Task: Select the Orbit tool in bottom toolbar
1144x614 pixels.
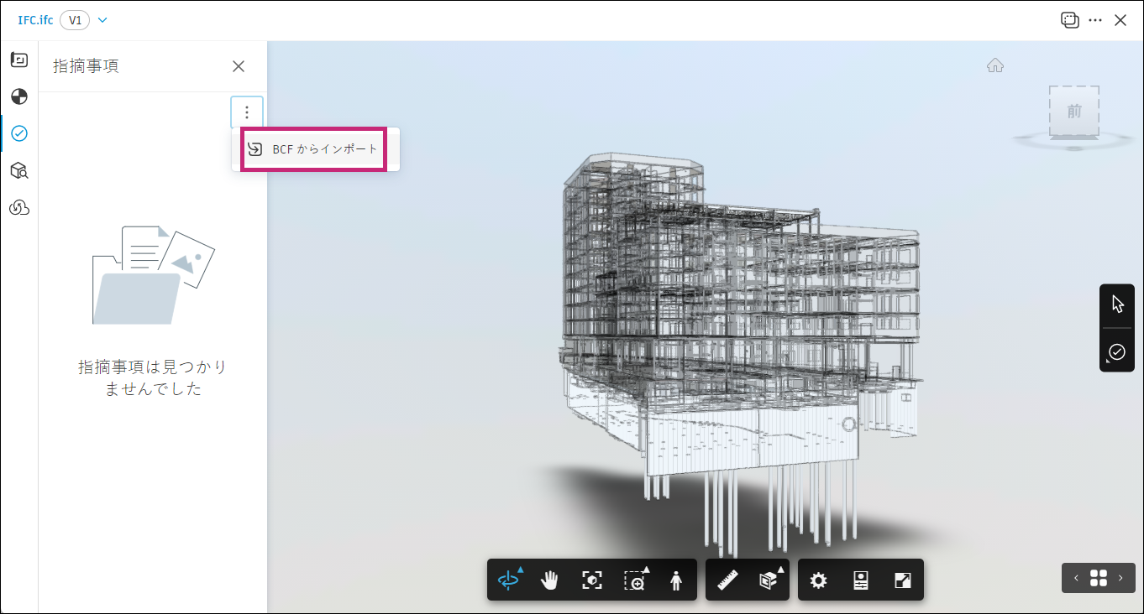Action: point(509,580)
